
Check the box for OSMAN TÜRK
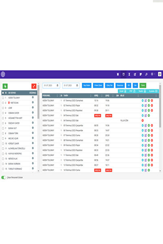pyautogui.click(x=3, y=133)
